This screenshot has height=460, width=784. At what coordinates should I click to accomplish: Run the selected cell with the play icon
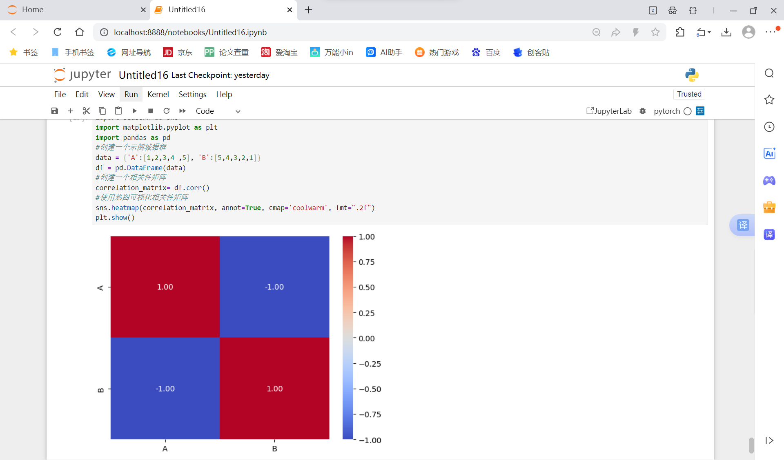click(134, 111)
